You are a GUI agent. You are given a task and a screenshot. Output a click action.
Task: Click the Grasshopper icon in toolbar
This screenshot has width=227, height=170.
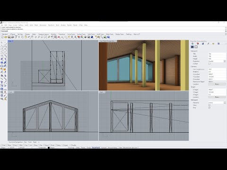coord(105,37)
